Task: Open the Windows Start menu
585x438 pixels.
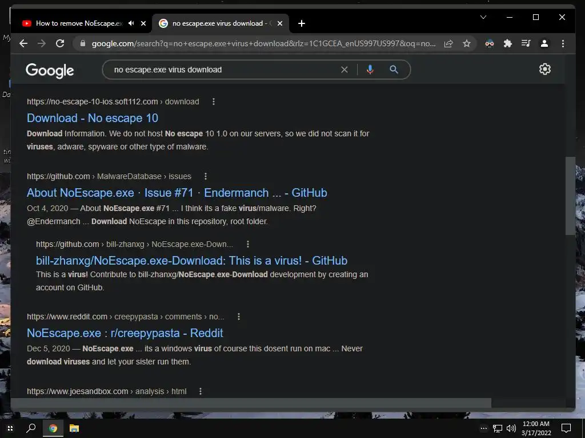Action: [x=10, y=428]
